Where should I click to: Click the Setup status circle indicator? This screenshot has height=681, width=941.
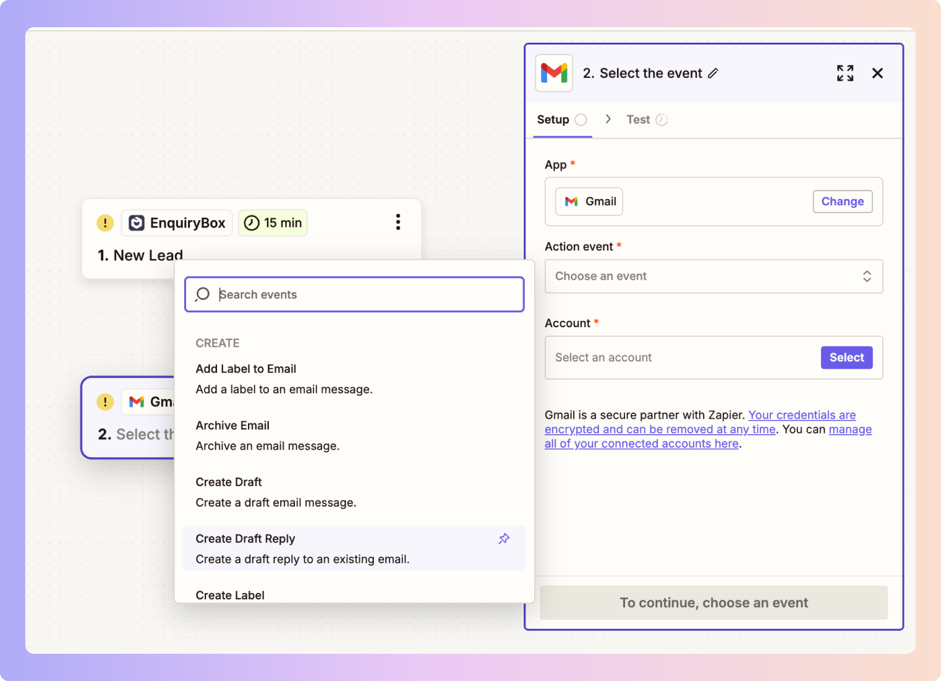581,119
